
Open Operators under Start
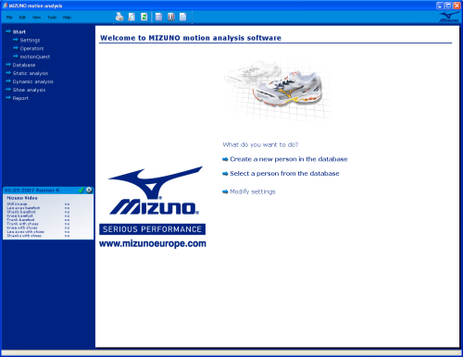click(31, 48)
